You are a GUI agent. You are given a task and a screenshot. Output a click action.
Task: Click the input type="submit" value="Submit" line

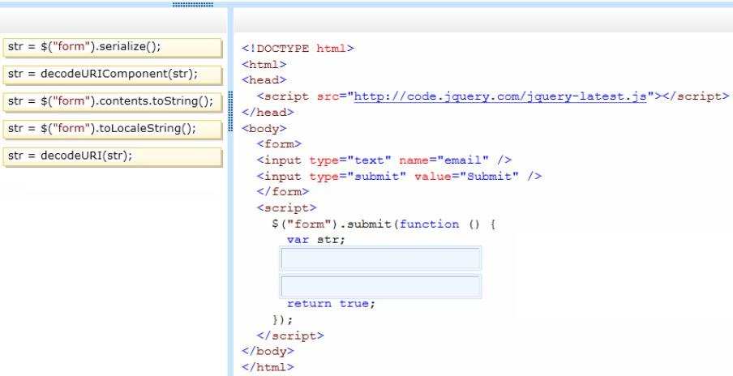(399, 176)
